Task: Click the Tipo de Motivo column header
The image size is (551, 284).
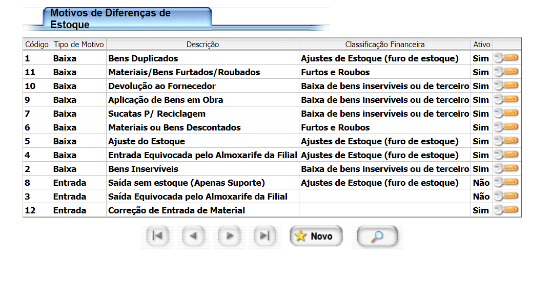Action: click(x=78, y=45)
